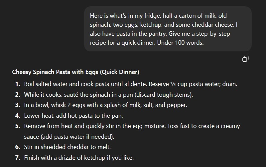
Task: Click "(Quick Dinner)" in the recipe title
Action: click(120, 72)
